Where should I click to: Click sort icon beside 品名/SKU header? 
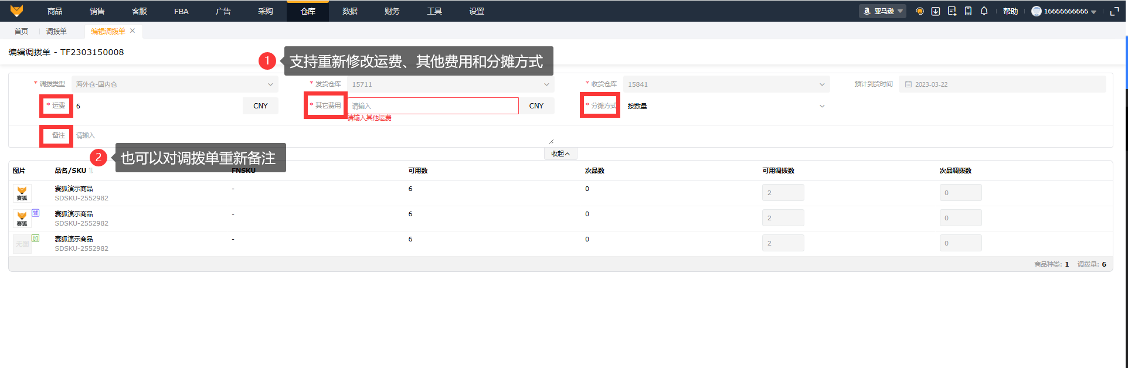[x=91, y=171]
